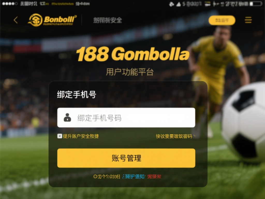Toggle the 提升账户安全 checkbox
Screen dimensions: 265x199
coord(60,136)
